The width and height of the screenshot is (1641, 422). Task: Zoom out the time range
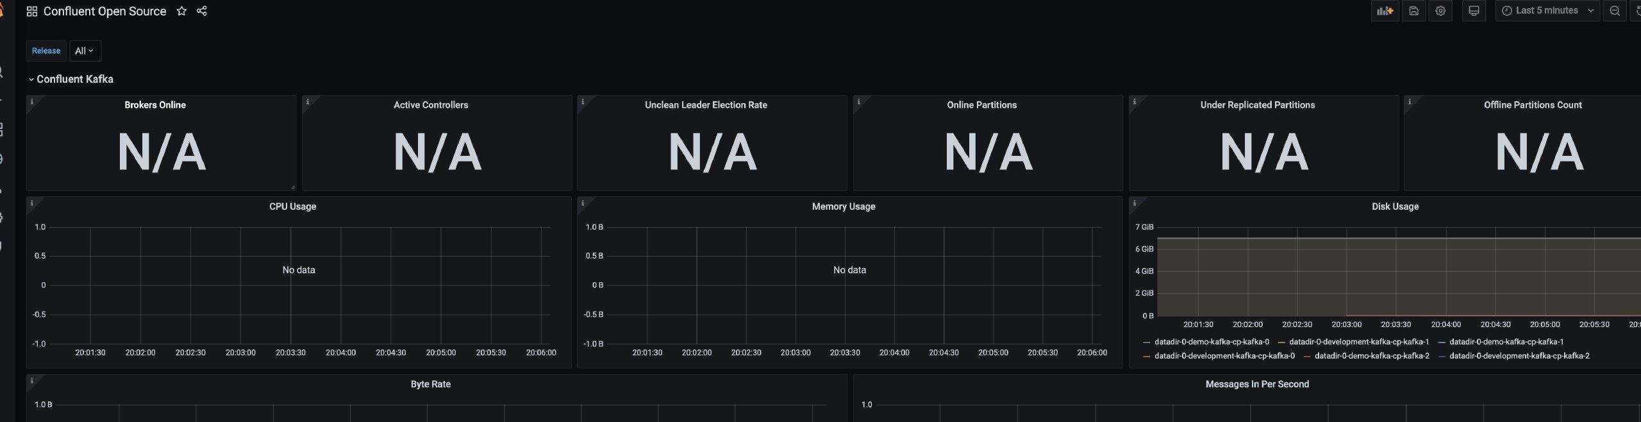coord(1615,11)
